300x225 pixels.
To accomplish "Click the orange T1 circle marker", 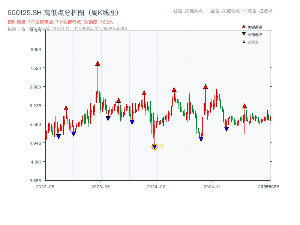I will pyautogui.click(x=154, y=146).
